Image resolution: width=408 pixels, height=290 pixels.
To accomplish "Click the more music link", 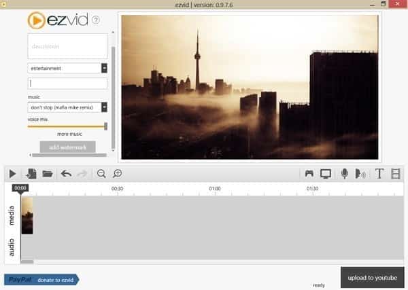I will pyautogui.click(x=69, y=134).
